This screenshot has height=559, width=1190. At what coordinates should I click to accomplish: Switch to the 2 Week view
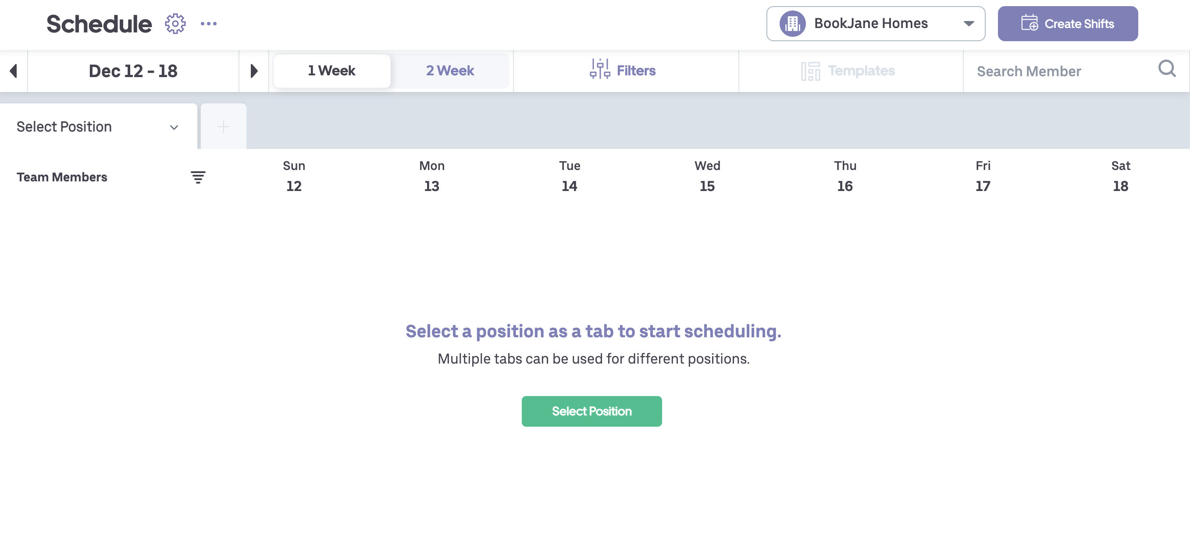449,70
